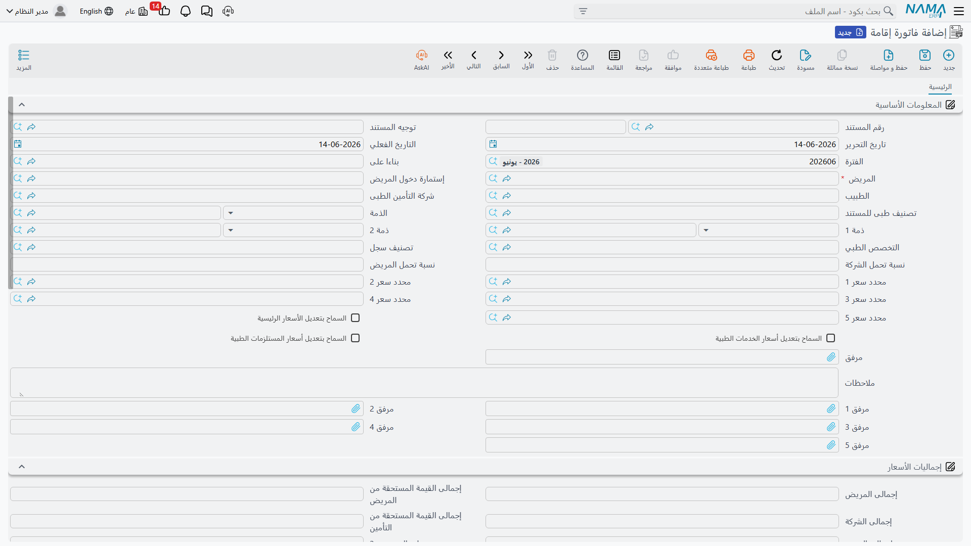Click open-link arrow icon for الطبيب field
971x546 pixels.
pos(507,196)
